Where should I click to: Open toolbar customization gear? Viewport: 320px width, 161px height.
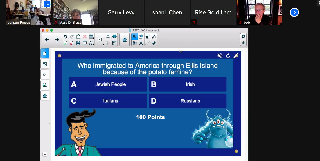click(243, 37)
